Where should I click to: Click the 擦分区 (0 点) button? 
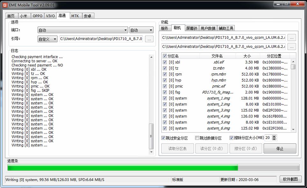[x=245, y=149]
